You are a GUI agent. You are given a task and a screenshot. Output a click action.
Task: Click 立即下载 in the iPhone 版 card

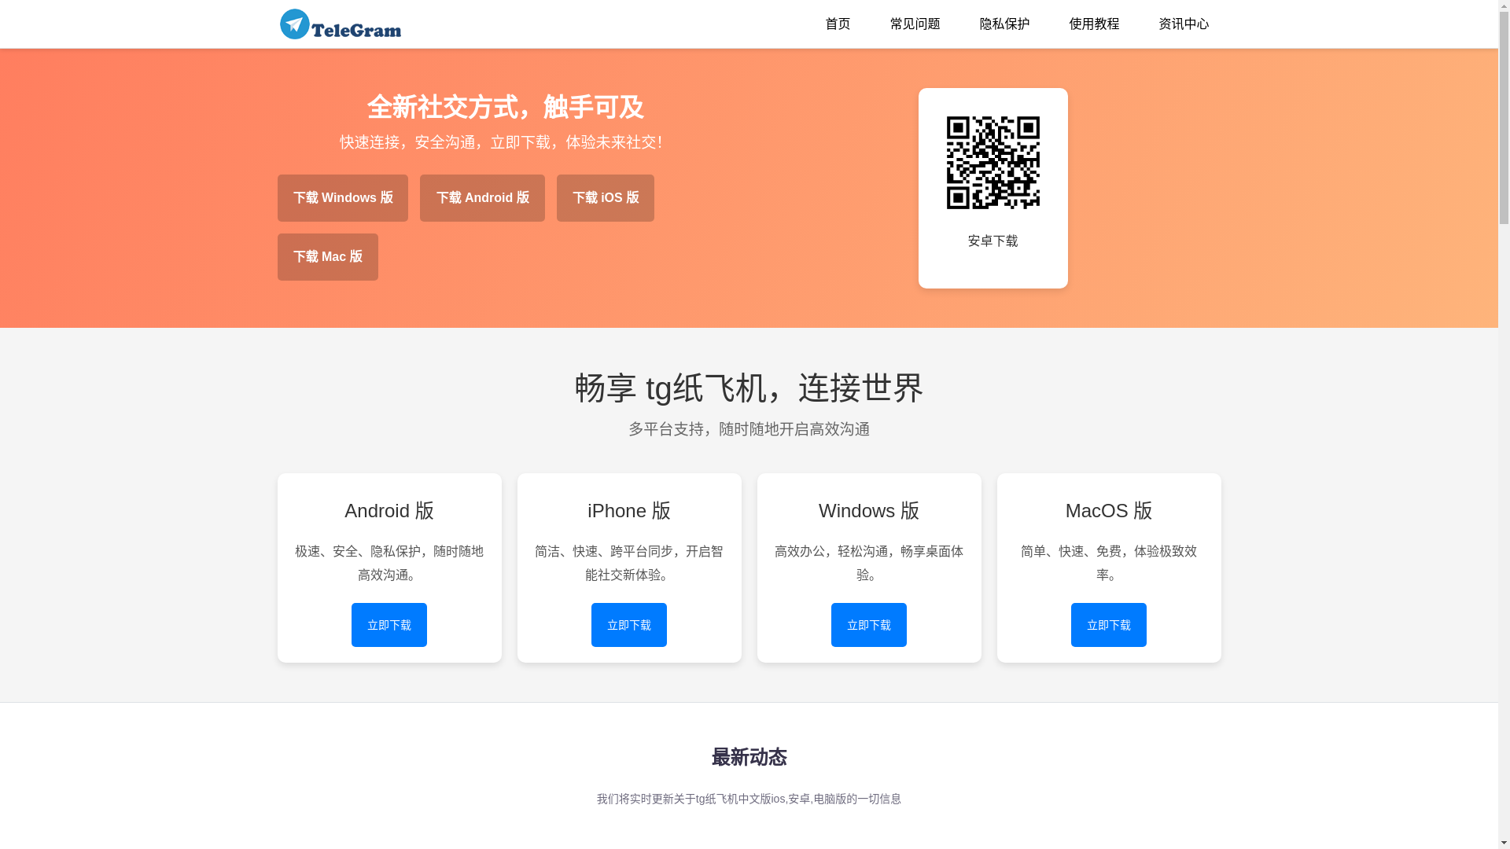click(629, 625)
